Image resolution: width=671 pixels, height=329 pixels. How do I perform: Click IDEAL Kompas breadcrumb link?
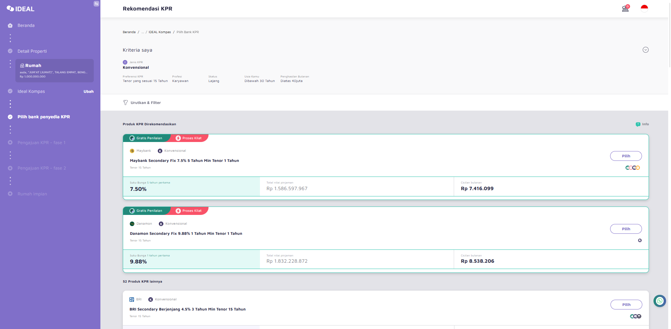pyautogui.click(x=160, y=32)
